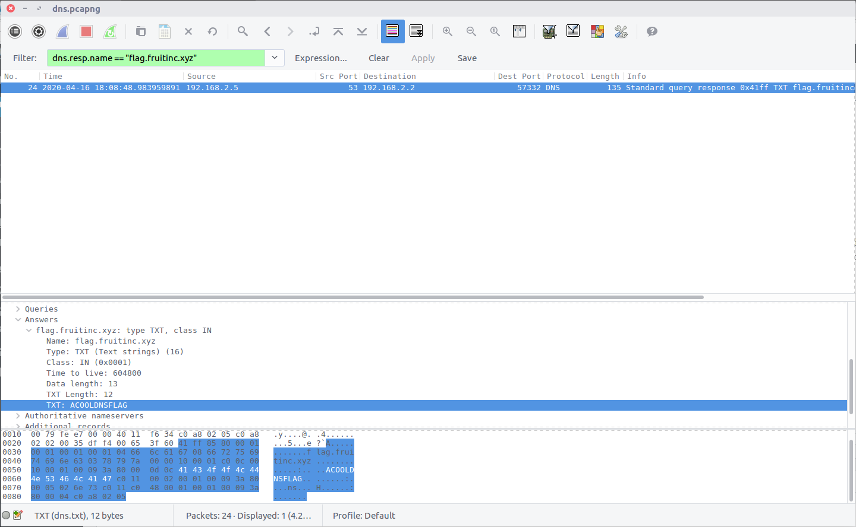Toggle packet list colorization
Screen dimensions: 856x527
click(x=392, y=31)
